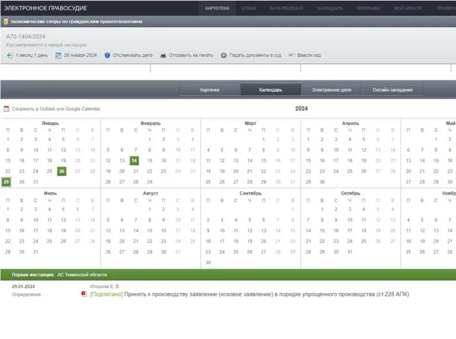The image size is (456, 339).
Task: Click the plus icon for Подать документы в суд
Action: tap(224, 55)
